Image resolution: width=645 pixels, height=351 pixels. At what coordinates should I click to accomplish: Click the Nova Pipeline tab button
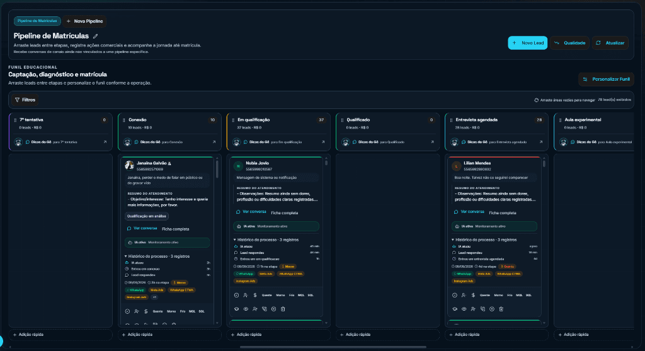pyautogui.click(x=85, y=21)
